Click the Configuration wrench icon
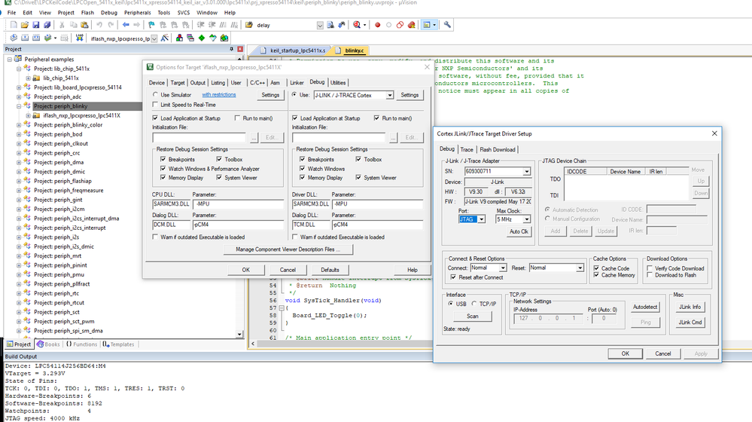This screenshot has width=752, height=422. point(447,25)
